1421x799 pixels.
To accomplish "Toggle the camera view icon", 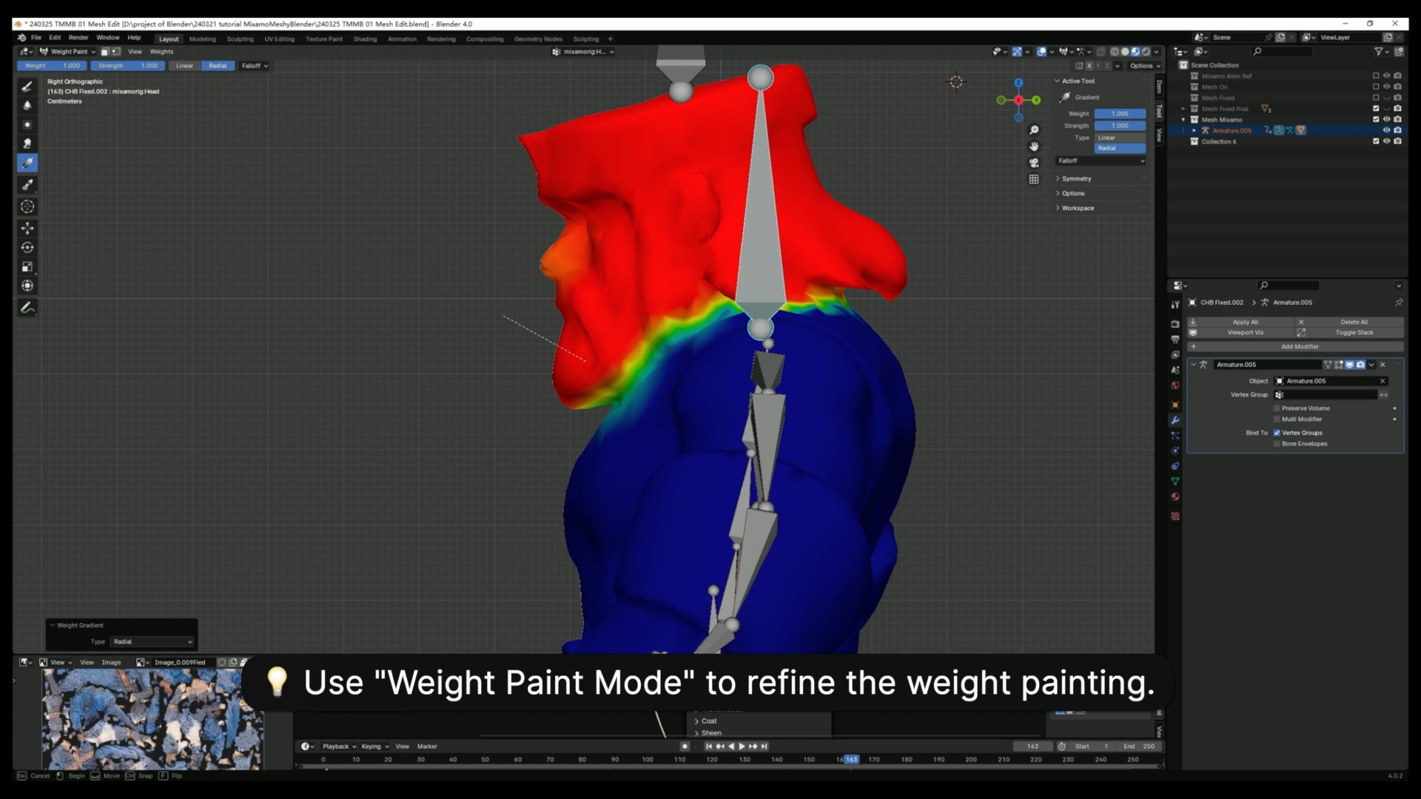I will pyautogui.click(x=1034, y=163).
